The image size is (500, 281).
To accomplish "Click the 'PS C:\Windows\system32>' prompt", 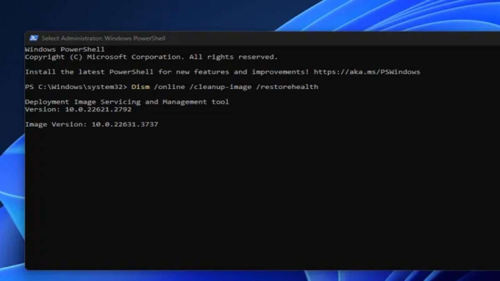I will point(76,87).
